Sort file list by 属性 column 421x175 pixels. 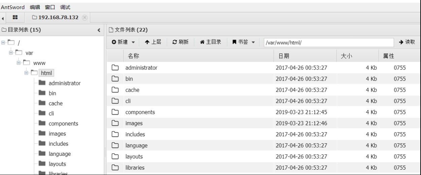(x=399, y=56)
